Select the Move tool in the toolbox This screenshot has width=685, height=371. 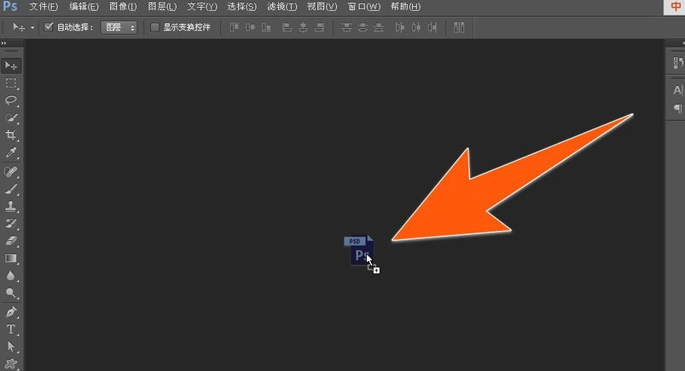11,66
